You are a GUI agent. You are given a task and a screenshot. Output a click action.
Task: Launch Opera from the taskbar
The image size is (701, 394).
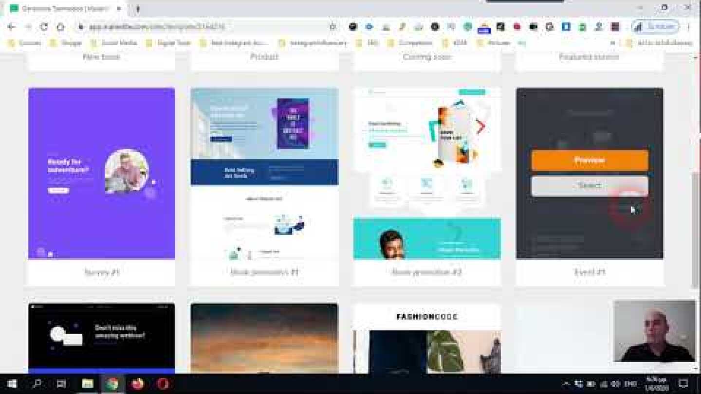click(x=163, y=384)
